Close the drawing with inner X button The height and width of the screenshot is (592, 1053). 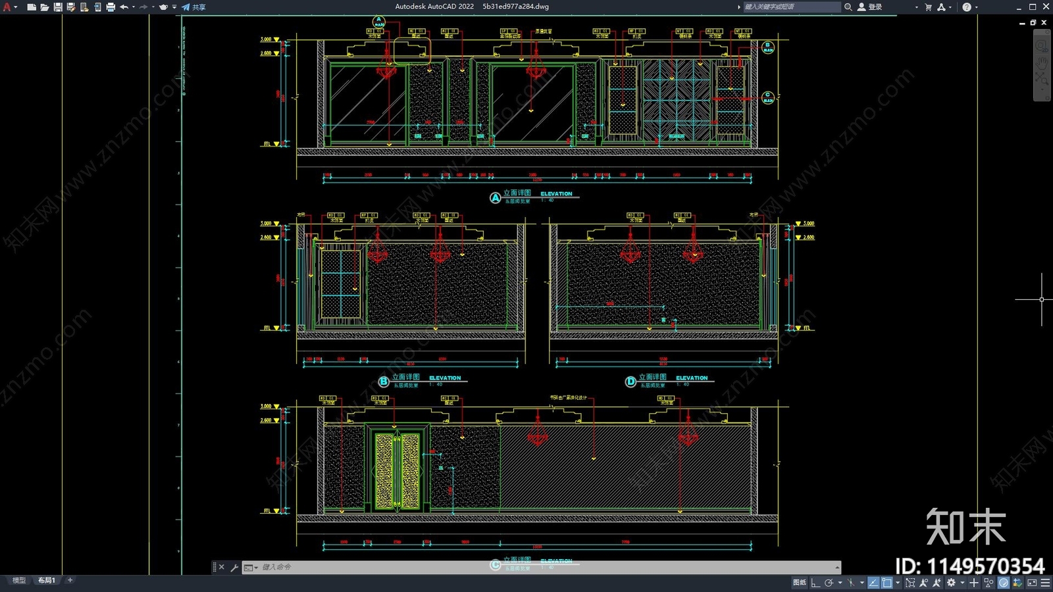pos(1044,22)
